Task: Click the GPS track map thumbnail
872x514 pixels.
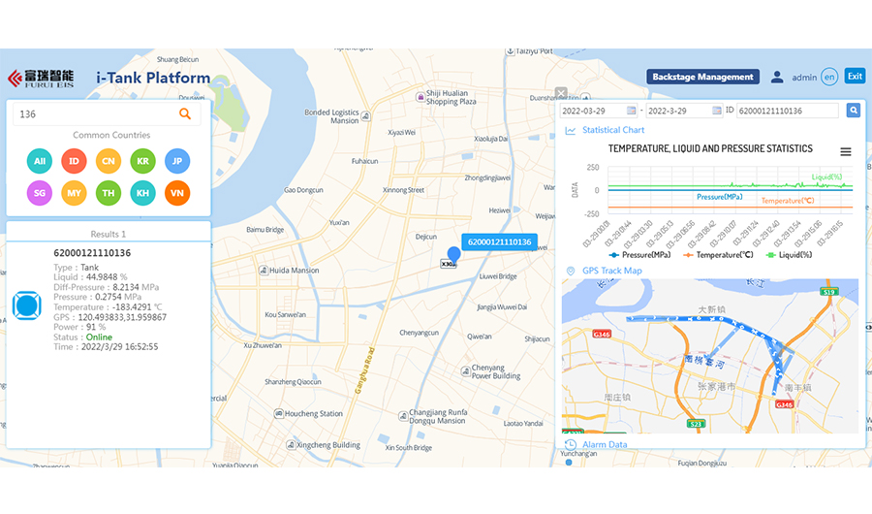Action: tap(710, 356)
